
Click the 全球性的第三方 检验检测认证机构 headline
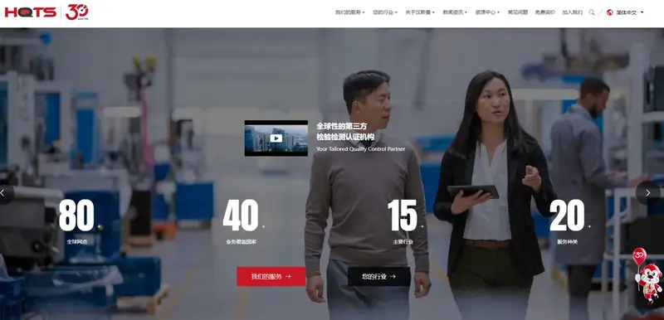(345, 132)
